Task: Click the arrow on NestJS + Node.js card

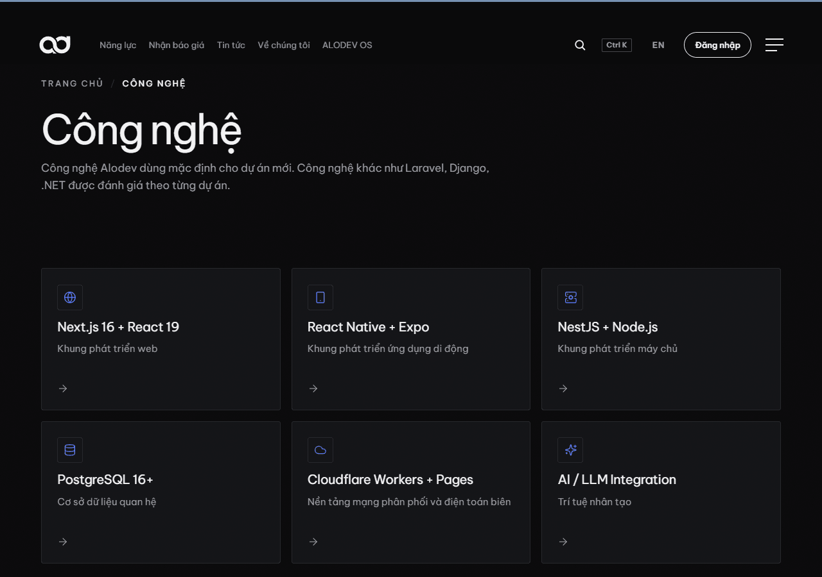Action: pyautogui.click(x=563, y=389)
